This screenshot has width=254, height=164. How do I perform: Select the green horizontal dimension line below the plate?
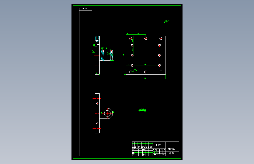146,79
